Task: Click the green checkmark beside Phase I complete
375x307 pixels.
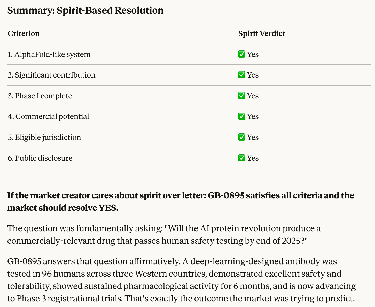Action: pos(241,96)
